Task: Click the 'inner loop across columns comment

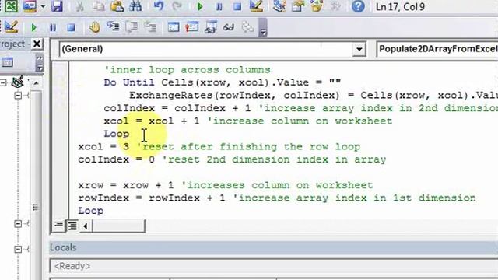Action: [187, 70]
